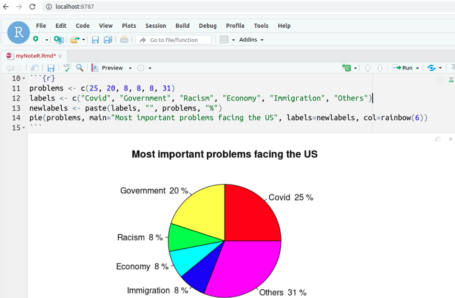Open the Session menu
Screen dimensions: 455x298
point(155,26)
